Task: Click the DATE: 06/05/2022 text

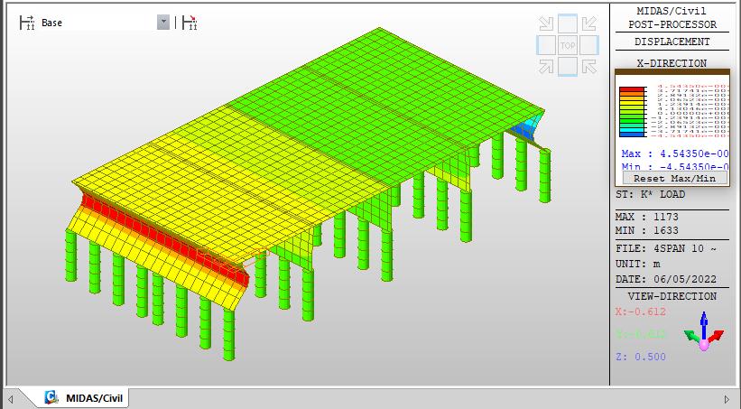Action: 666,279
